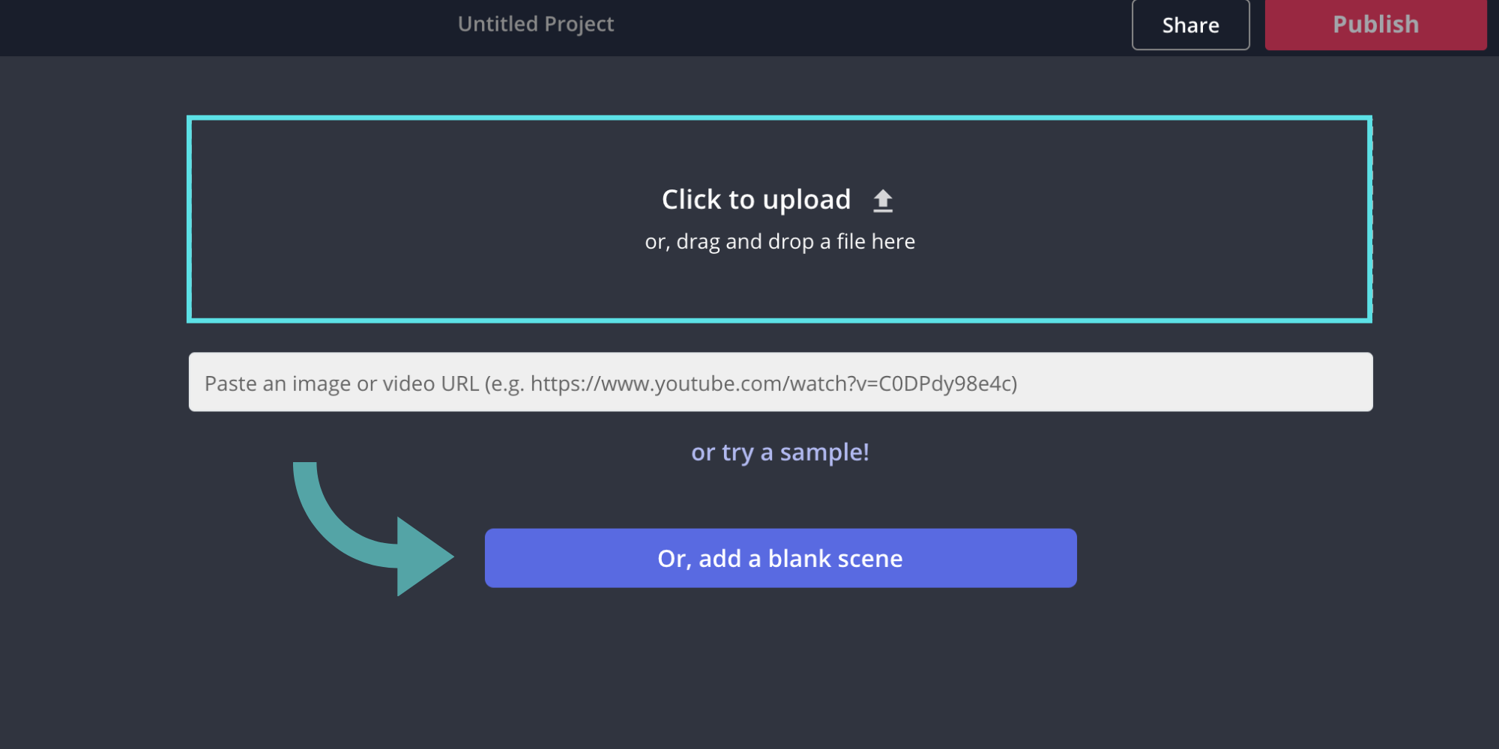Screen dimensions: 1499x749
Task: Try a sample project
Action: click(x=779, y=452)
